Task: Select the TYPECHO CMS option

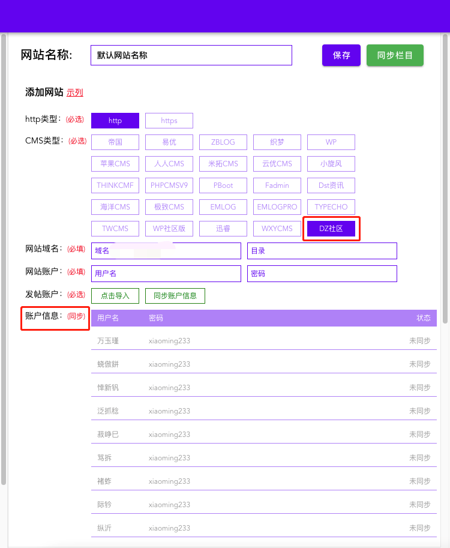Action: (x=331, y=207)
